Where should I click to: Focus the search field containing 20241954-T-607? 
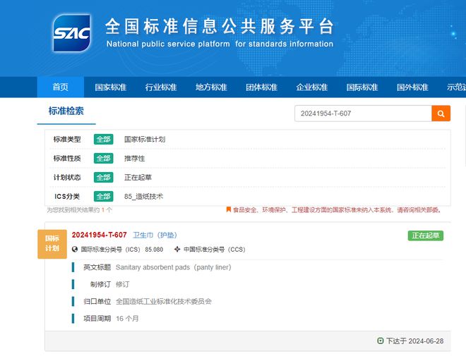coord(363,114)
